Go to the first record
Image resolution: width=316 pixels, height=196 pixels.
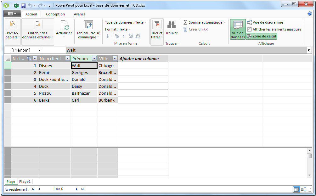33,189
